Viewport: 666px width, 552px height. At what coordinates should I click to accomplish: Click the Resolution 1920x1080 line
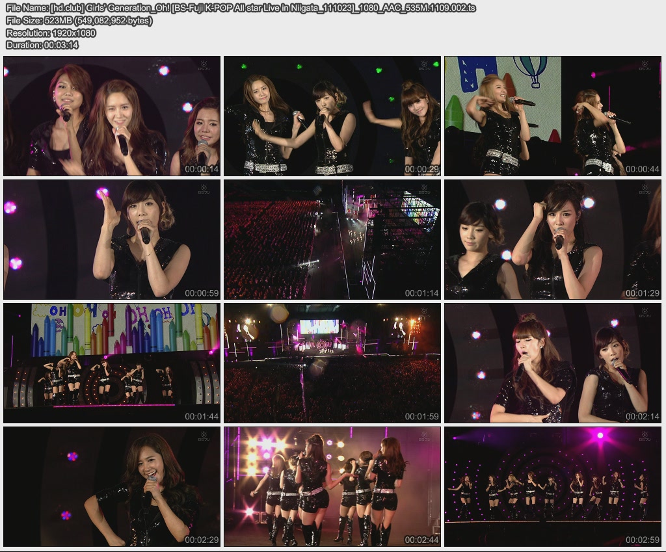tap(51, 33)
